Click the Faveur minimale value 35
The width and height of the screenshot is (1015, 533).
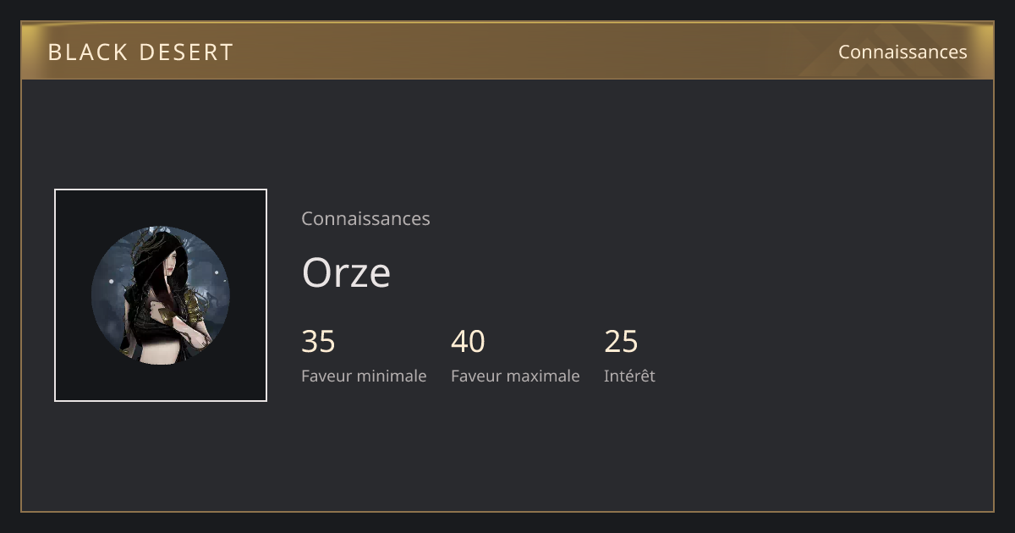[319, 342]
